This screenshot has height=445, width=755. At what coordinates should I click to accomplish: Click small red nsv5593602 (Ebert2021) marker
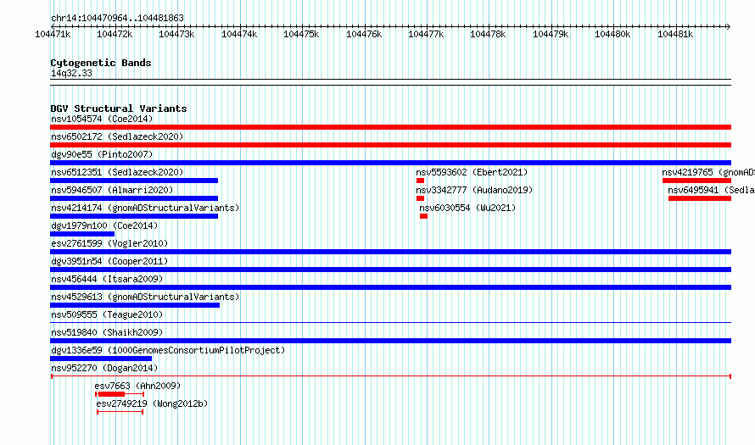(x=421, y=181)
